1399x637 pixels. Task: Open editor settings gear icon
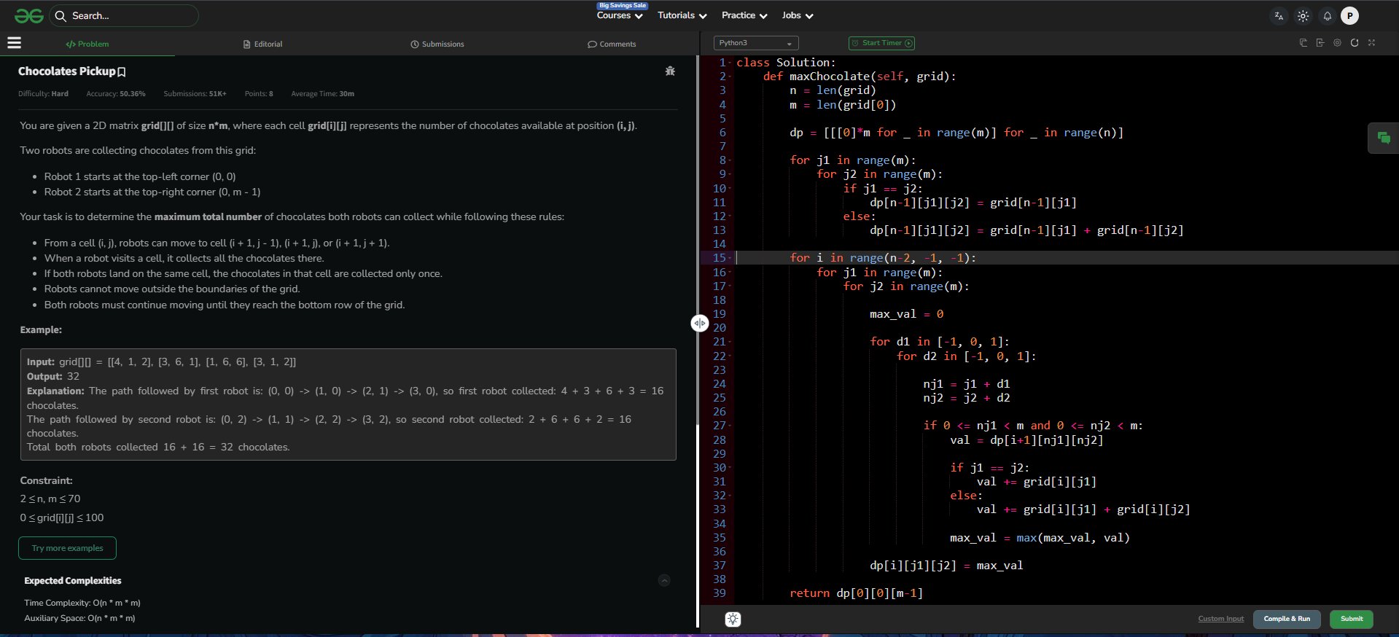pyautogui.click(x=1337, y=43)
